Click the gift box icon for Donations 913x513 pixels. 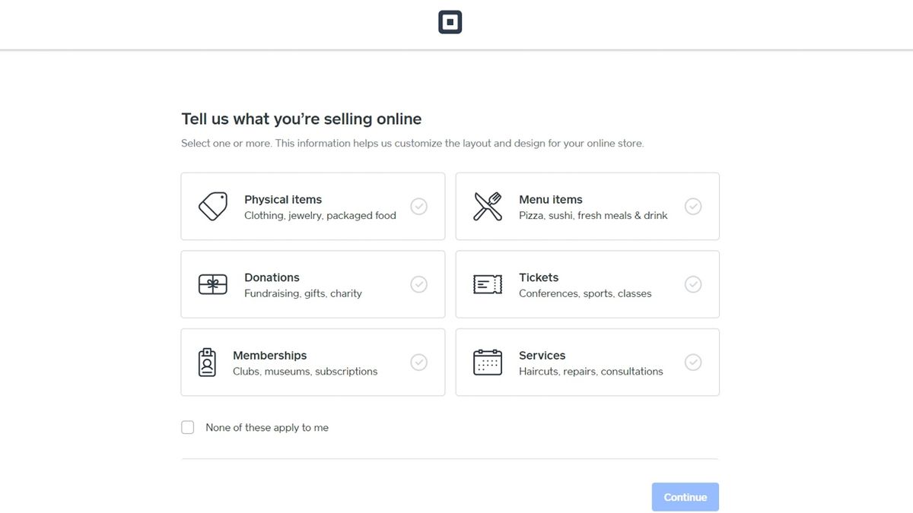click(212, 283)
